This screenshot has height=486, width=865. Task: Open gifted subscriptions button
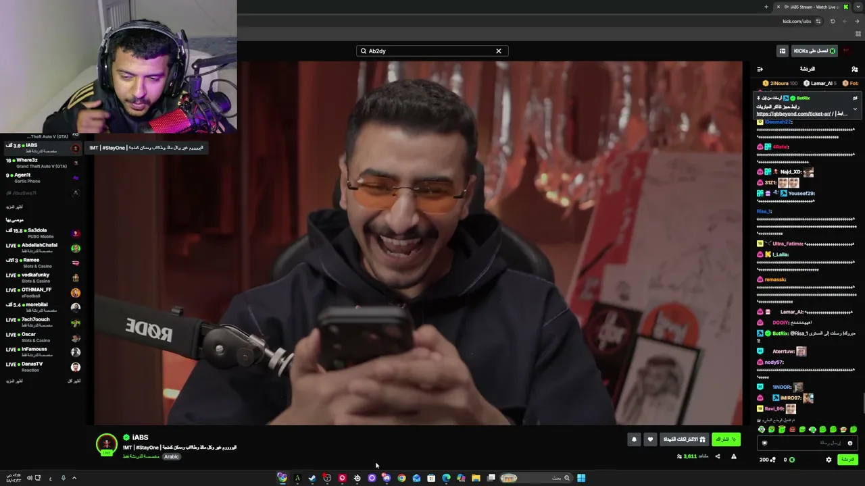pyautogui.click(x=684, y=439)
